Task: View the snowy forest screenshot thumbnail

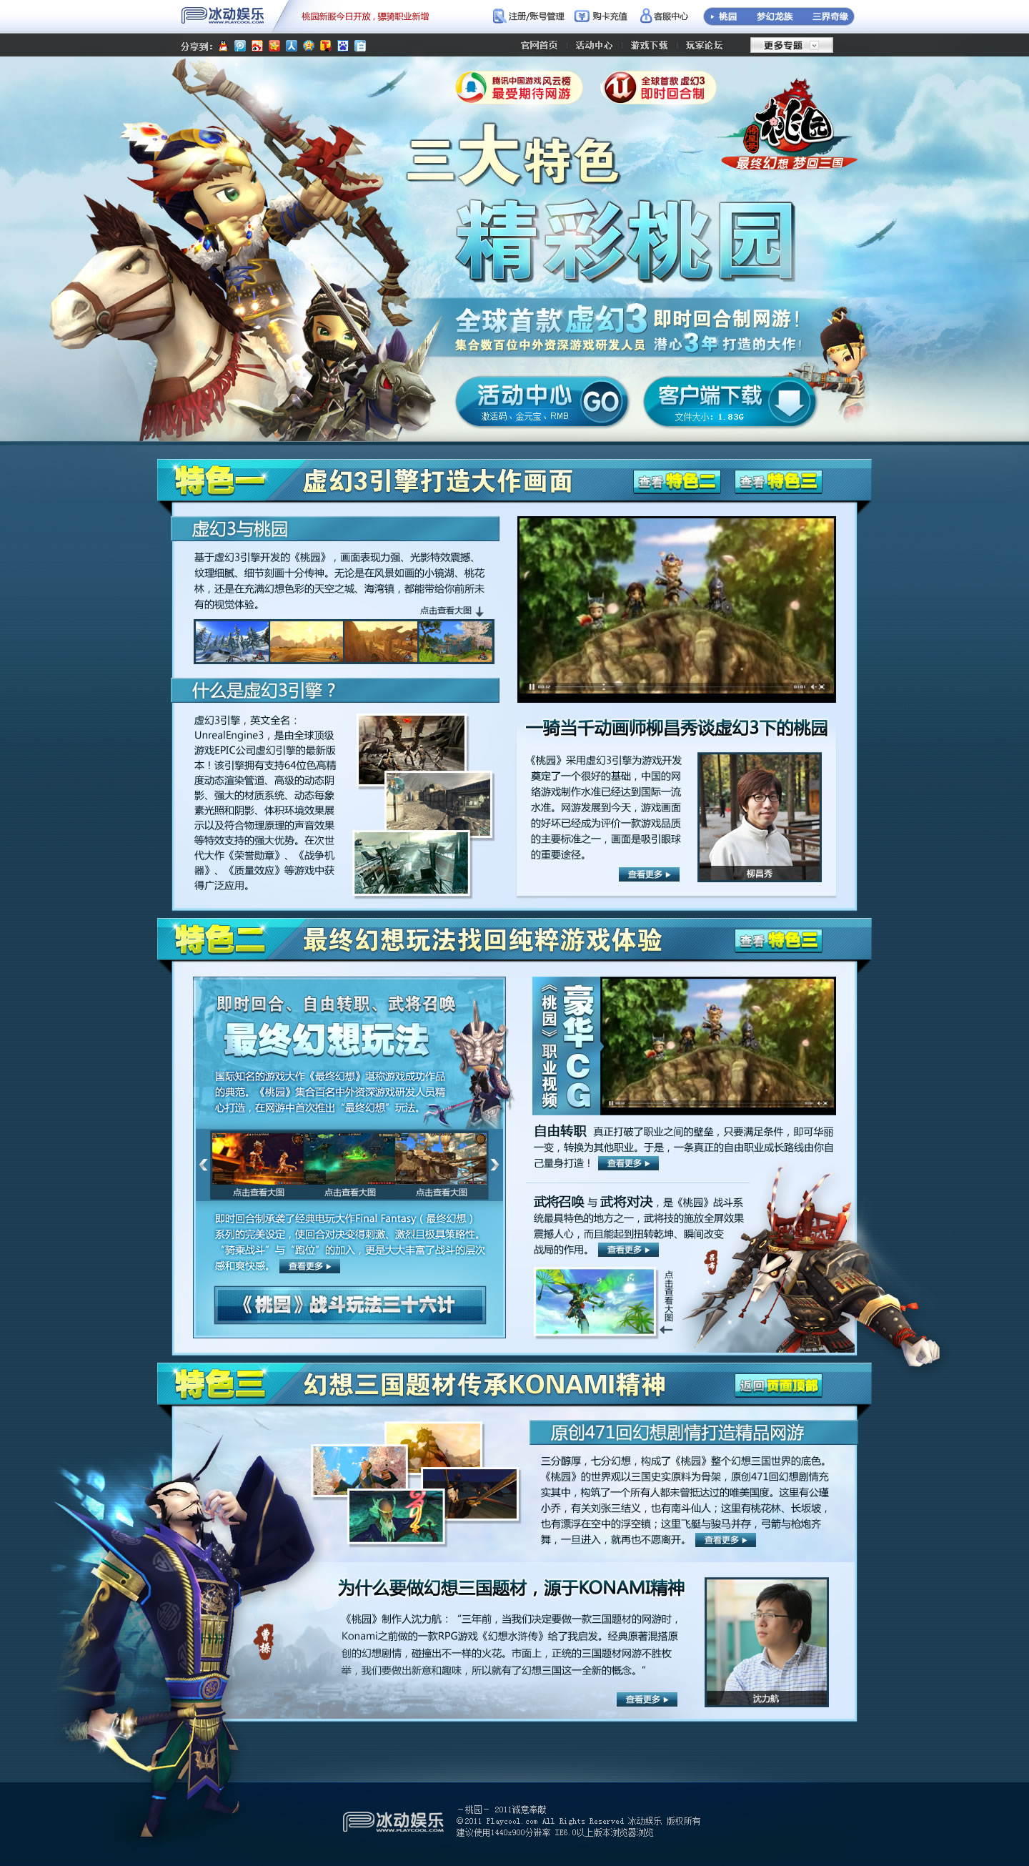Action: coord(232,641)
